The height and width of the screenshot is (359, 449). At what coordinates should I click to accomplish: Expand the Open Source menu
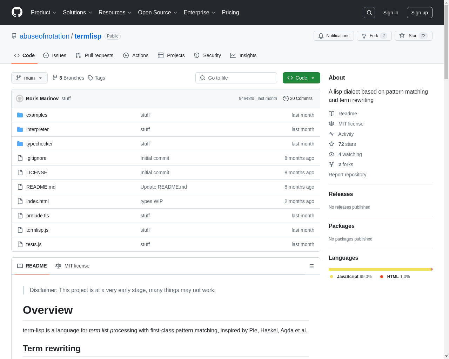point(158,12)
